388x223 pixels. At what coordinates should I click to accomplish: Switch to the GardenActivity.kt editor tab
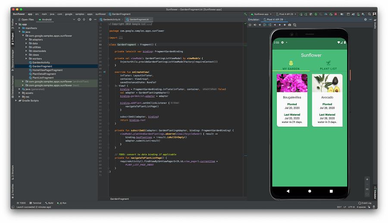coord(110,19)
